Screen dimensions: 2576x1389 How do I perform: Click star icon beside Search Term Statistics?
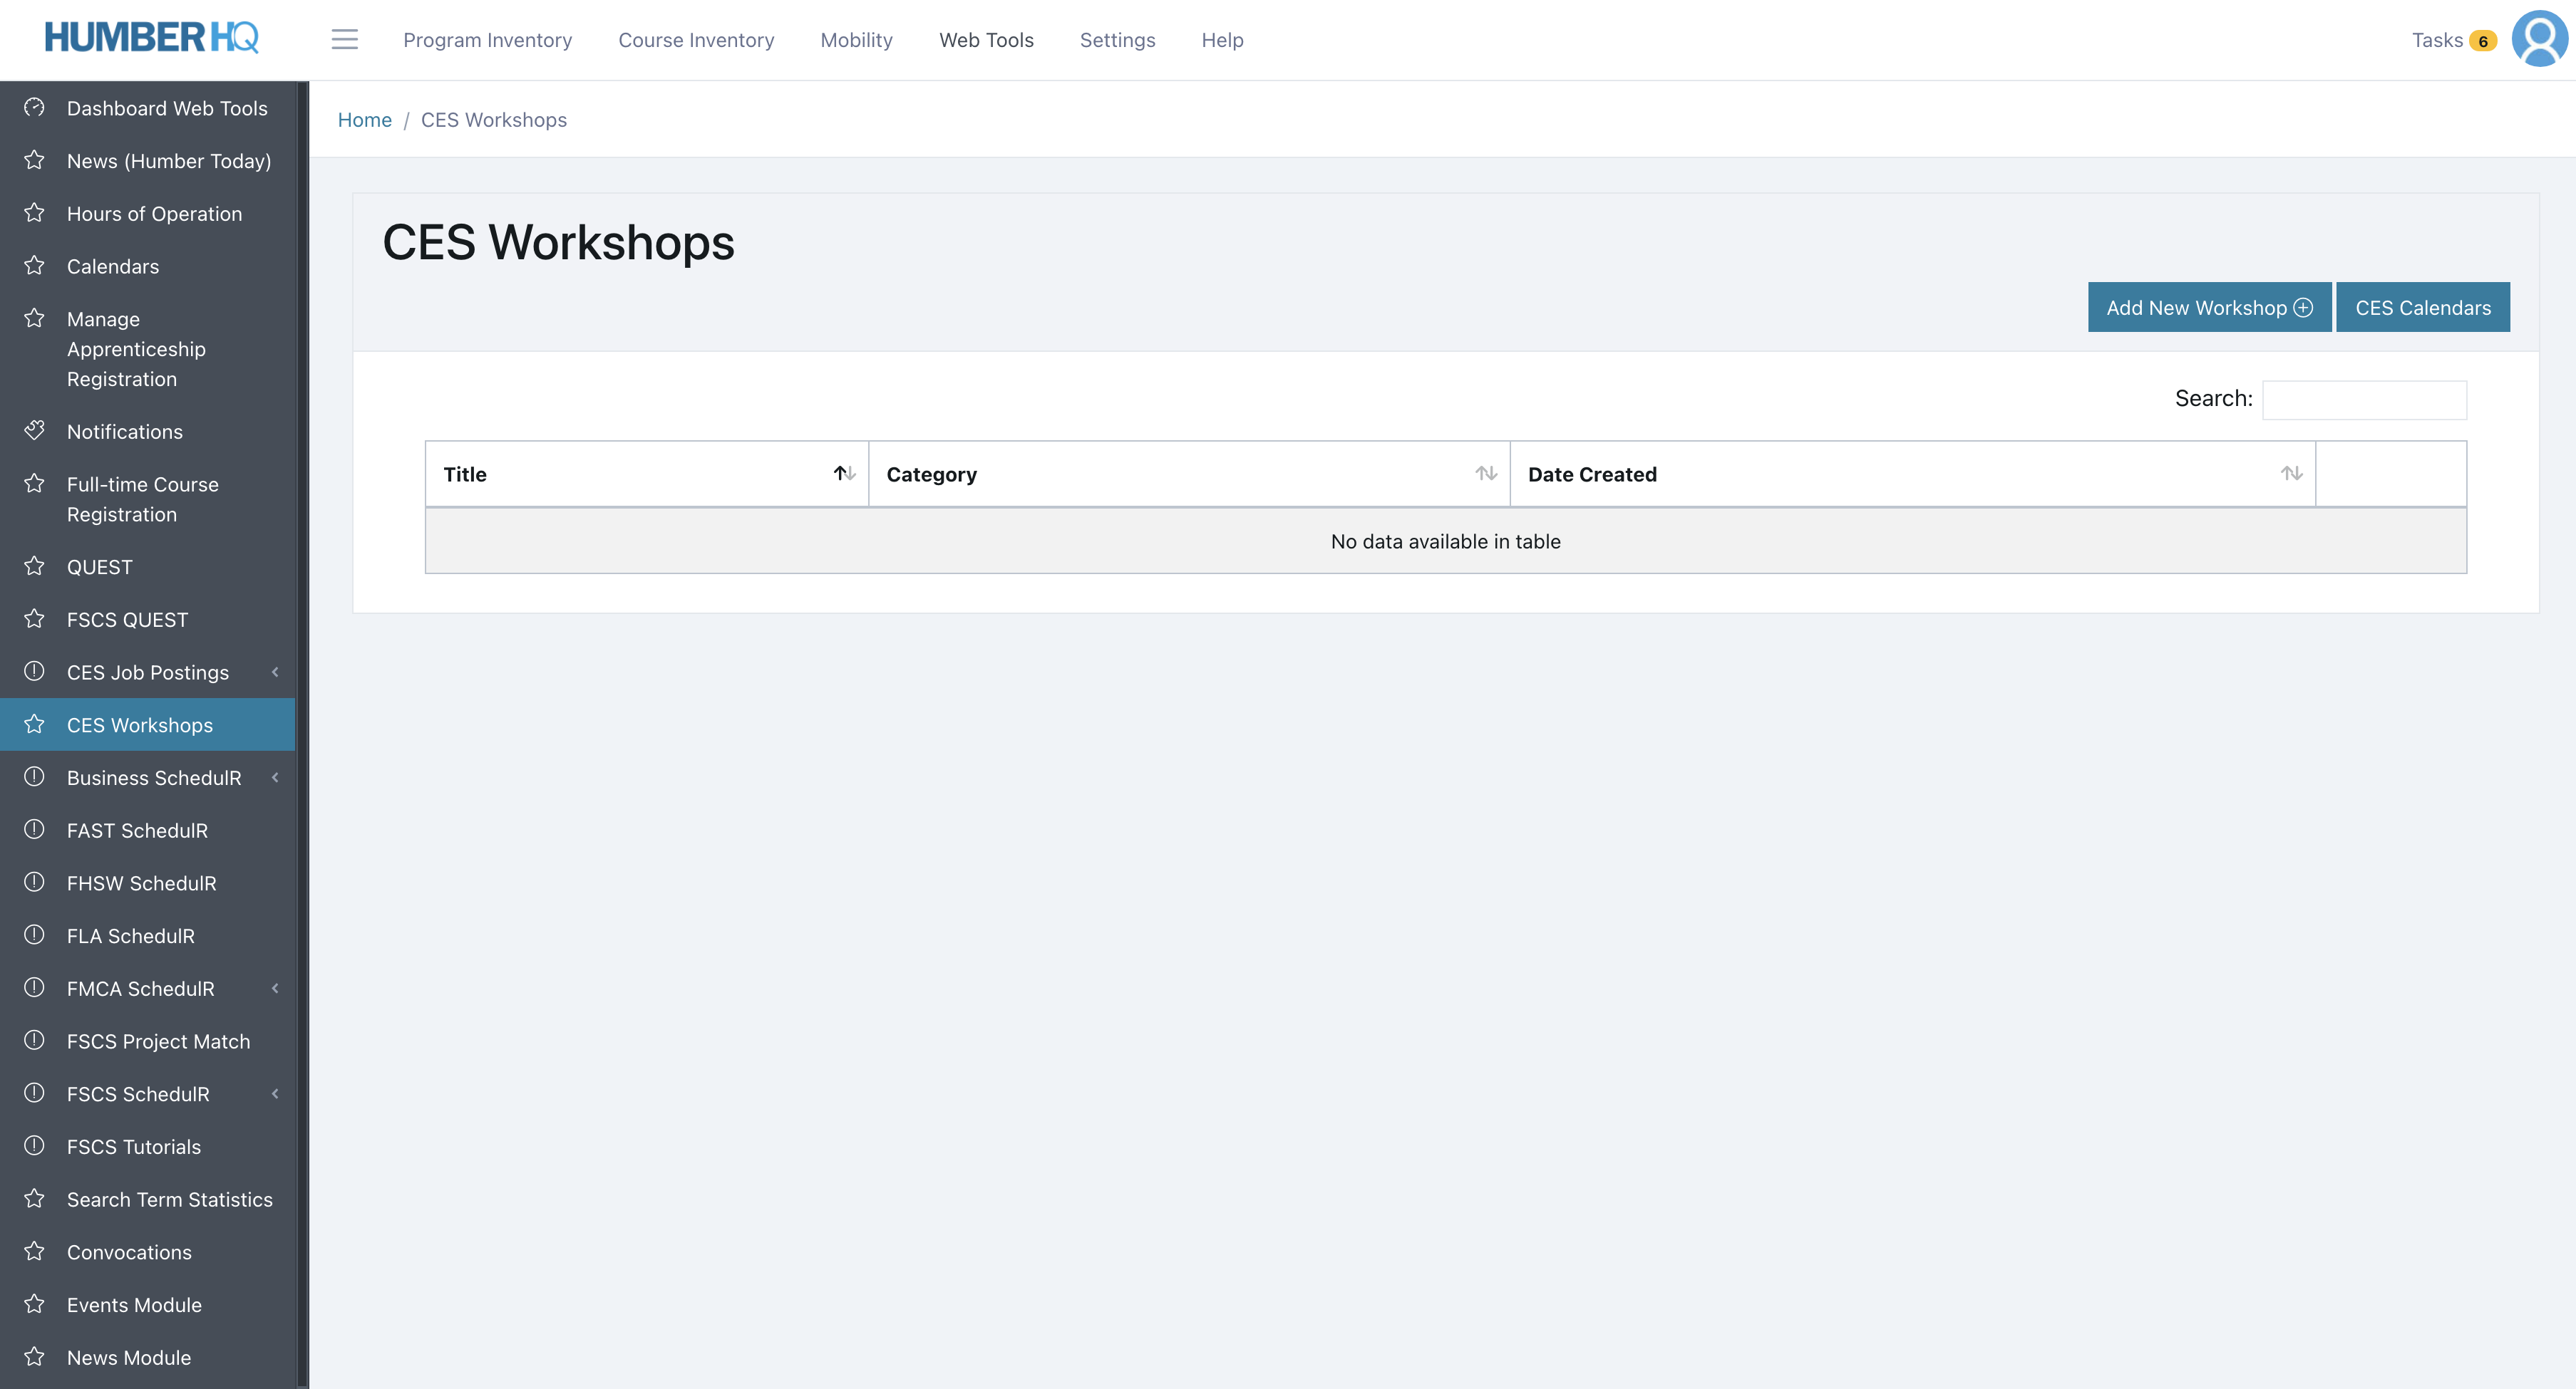tap(34, 1199)
